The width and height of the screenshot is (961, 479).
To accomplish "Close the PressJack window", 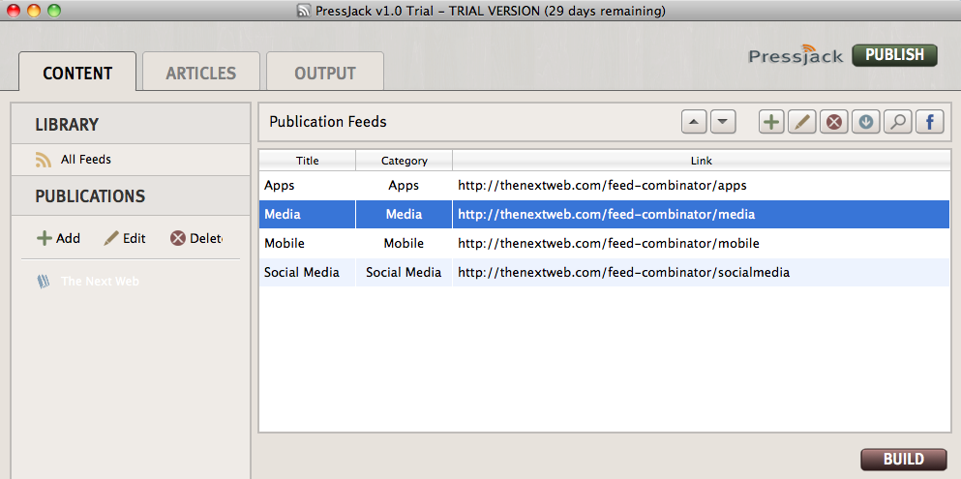I will (x=13, y=11).
